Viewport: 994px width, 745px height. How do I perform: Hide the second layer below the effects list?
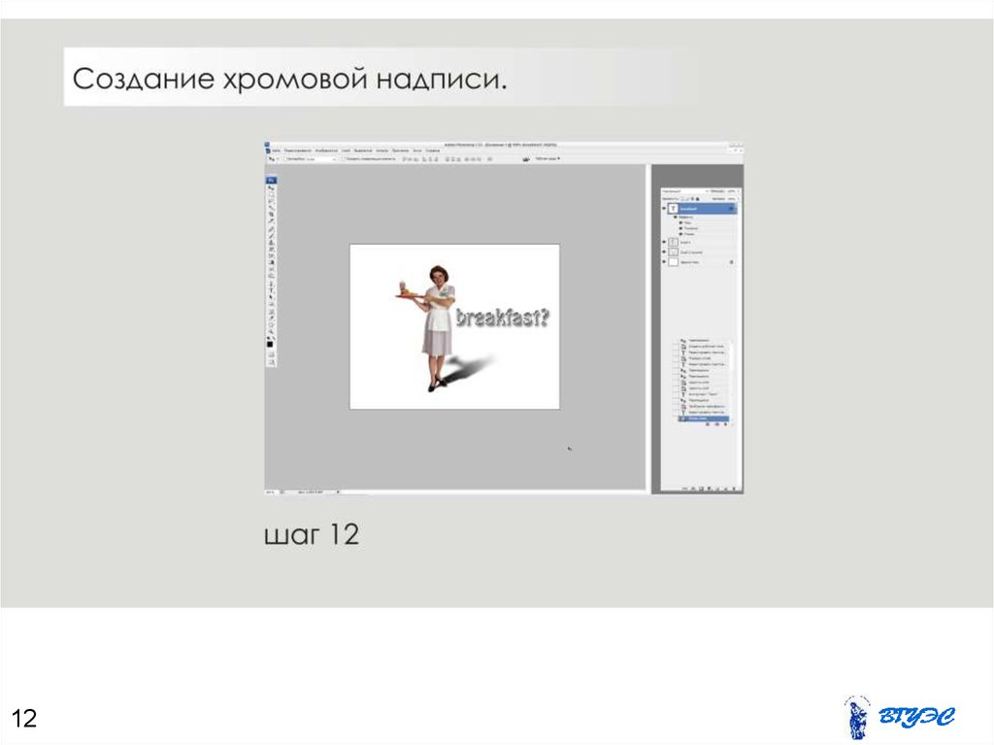pyautogui.click(x=664, y=242)
